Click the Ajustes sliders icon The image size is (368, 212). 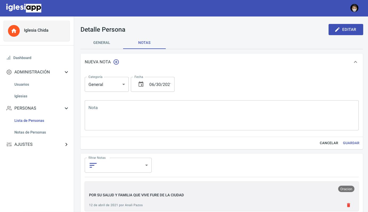coord(9,144)
